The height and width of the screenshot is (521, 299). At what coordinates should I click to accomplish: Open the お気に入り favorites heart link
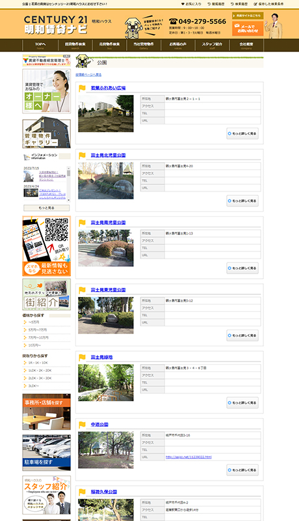(191, 4)
